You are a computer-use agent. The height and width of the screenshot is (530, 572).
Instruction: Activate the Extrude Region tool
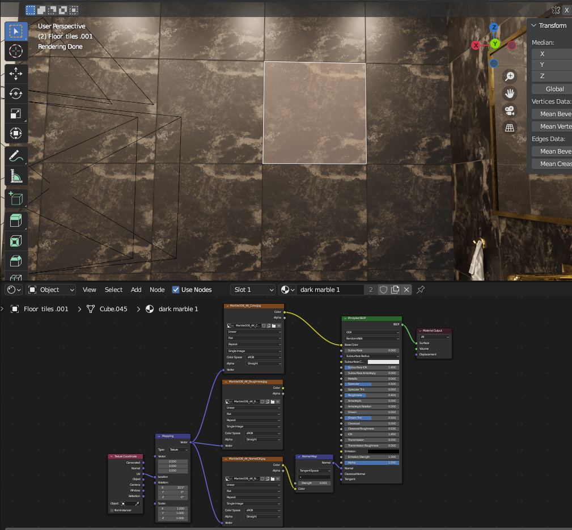tap(16, 221)
